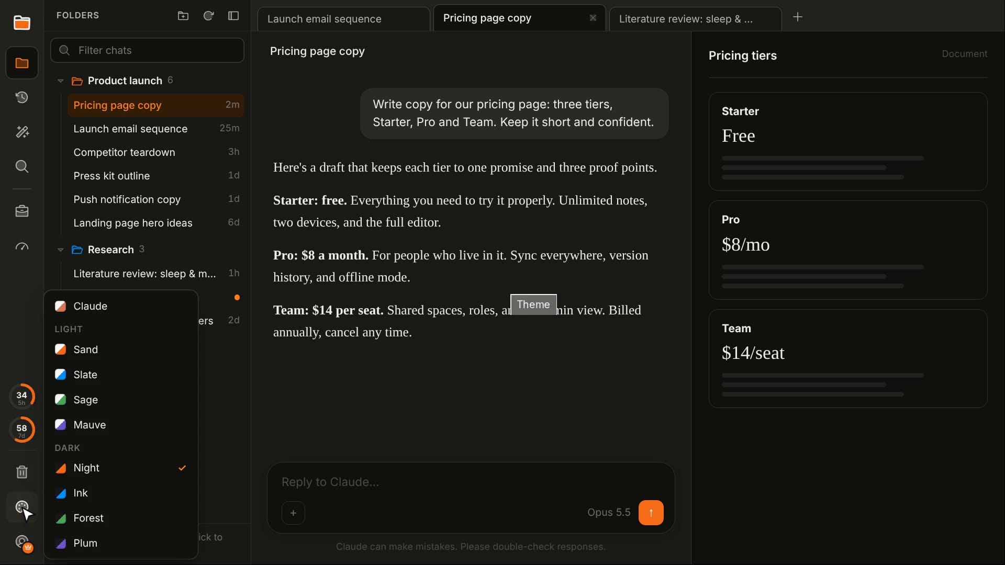
Task: Switch to Launch email sequence tab
Action: (343, 19)
